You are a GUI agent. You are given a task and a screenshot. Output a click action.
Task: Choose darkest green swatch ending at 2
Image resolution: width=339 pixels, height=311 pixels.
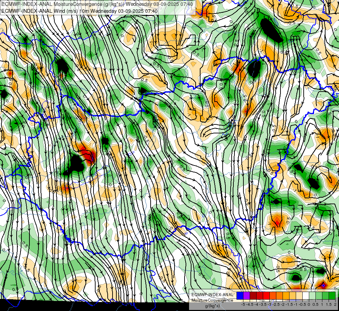pos(332,295)
